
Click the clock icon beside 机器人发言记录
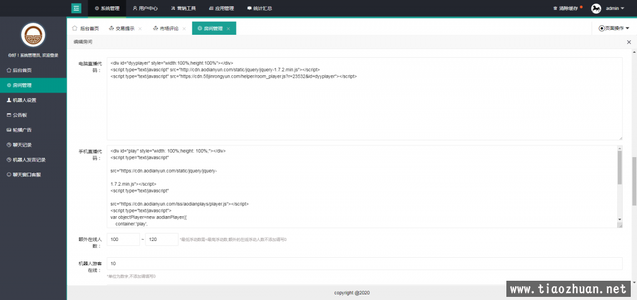pos(9,160)
